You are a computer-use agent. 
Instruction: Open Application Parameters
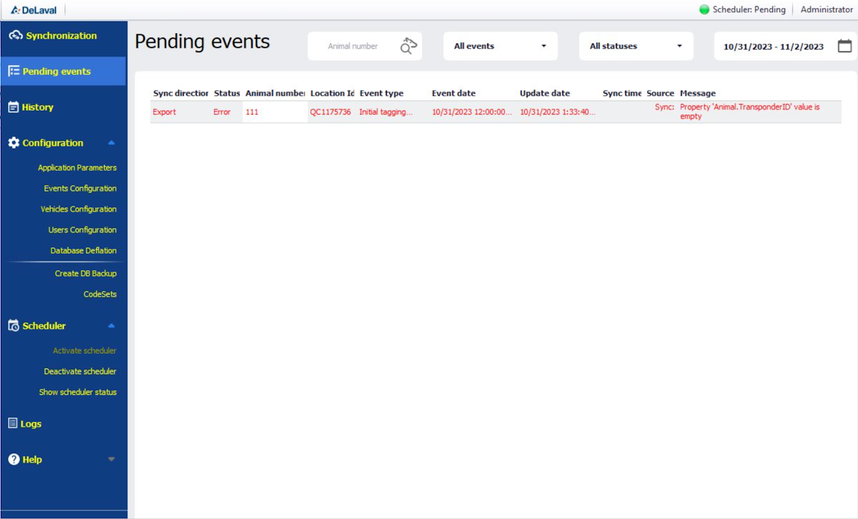tap(77, 168)
